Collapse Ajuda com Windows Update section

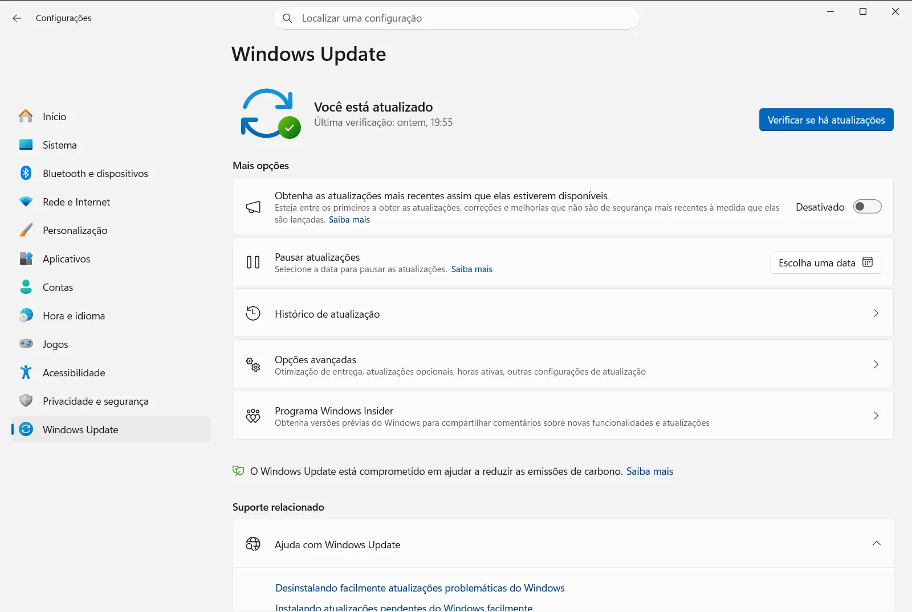click(x=876, y=544)
